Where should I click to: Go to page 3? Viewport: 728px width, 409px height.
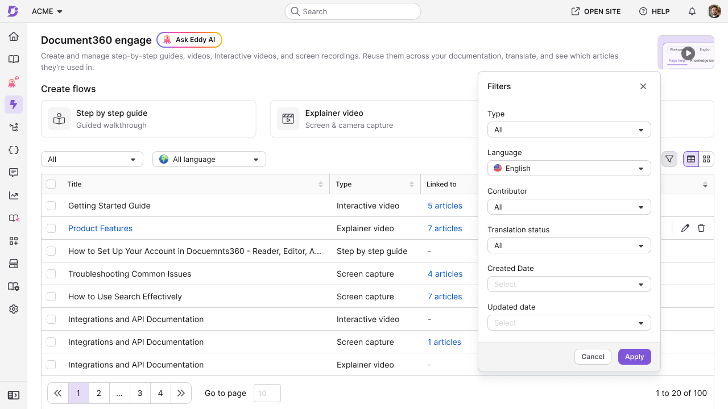140,393
